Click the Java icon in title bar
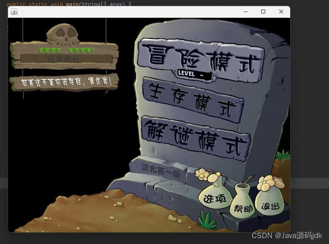Screen dimensions: 329x244 tap(14, 12)
